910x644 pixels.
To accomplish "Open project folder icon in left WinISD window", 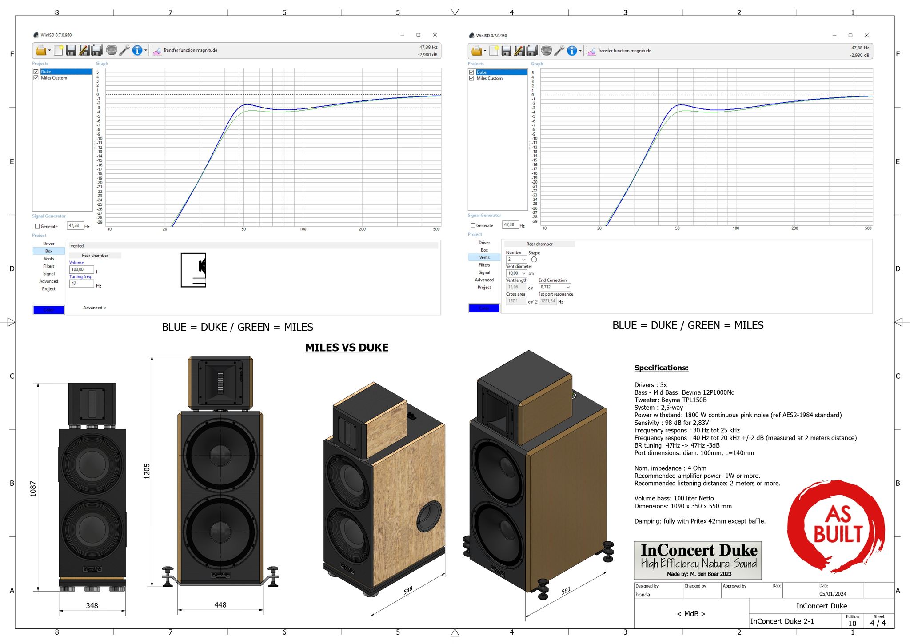I will pyautogui.click(x=40, y=50).
